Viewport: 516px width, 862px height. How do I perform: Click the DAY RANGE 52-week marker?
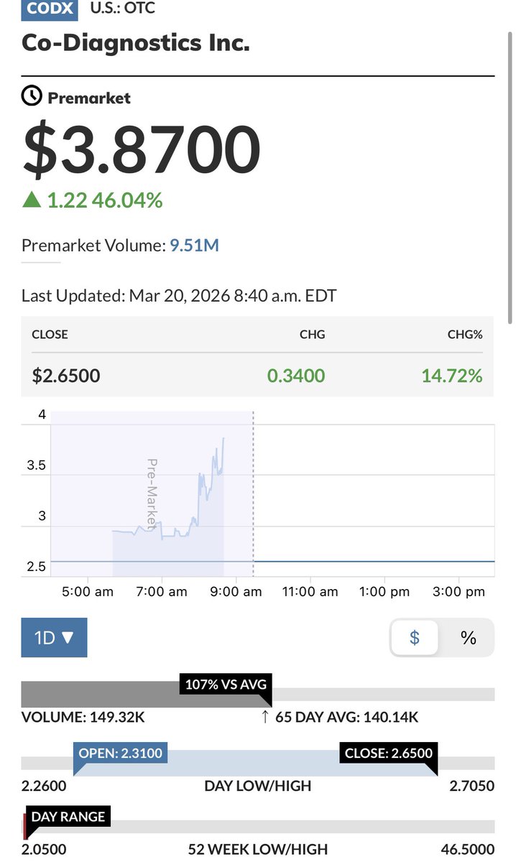click(68, 817)
